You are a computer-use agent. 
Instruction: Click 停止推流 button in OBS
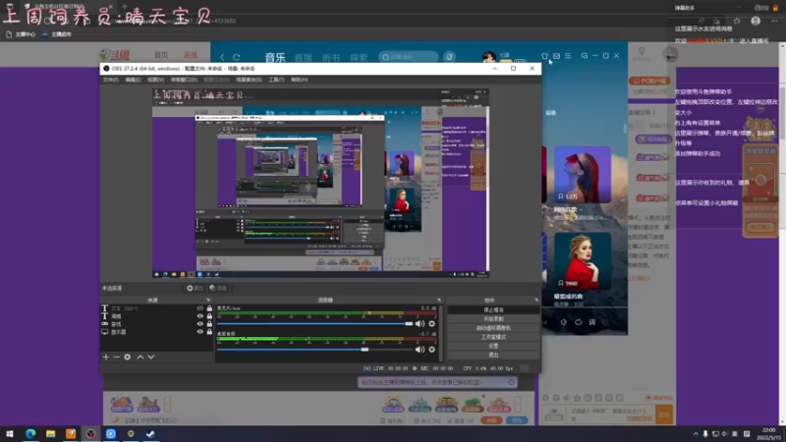(x=493, y=310)
